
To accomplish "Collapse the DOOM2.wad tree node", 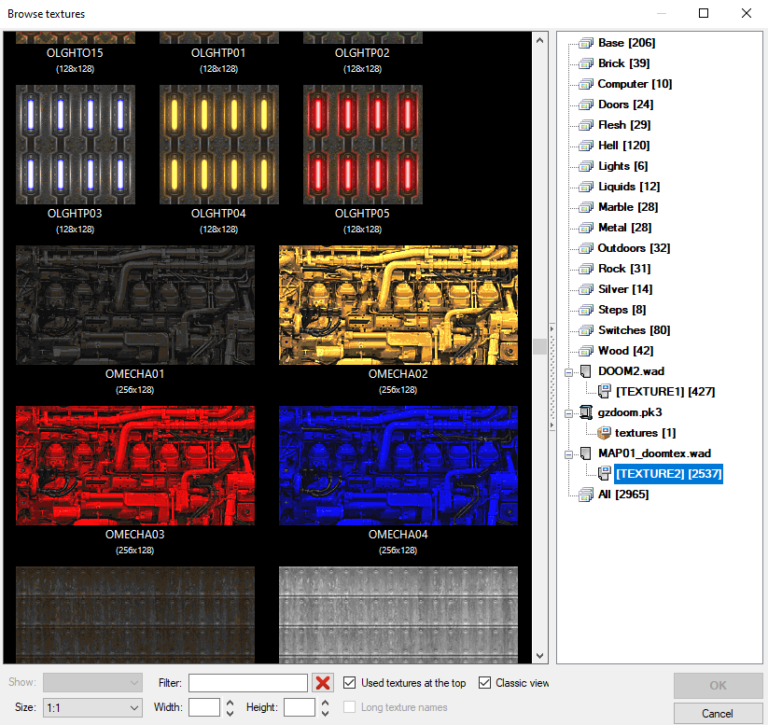I will (568, 371).
